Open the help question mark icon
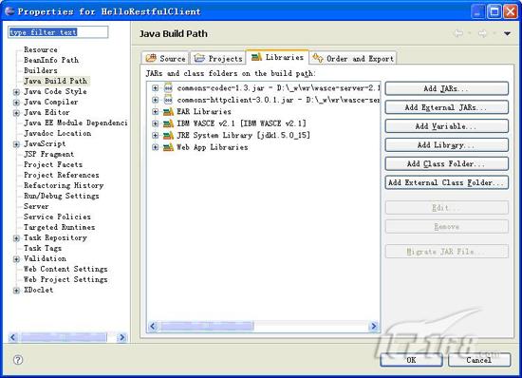 pos(18,360)
